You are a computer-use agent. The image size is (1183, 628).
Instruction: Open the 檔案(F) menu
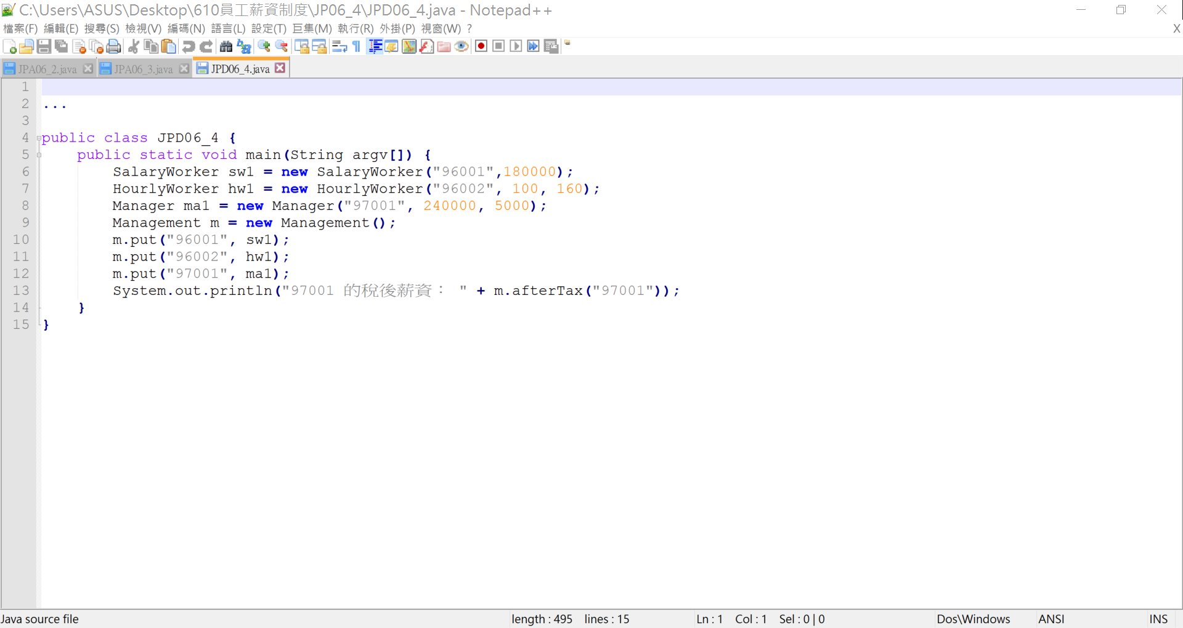pyautogui.click(x=20, y=28)
